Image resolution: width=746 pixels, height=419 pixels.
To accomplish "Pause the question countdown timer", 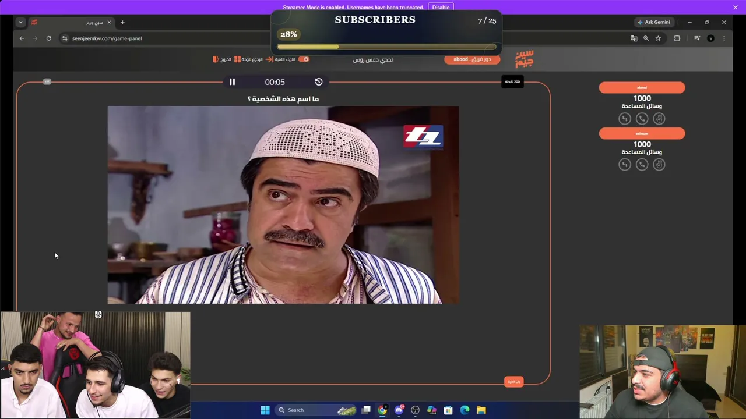I will [x=232, y=82].
